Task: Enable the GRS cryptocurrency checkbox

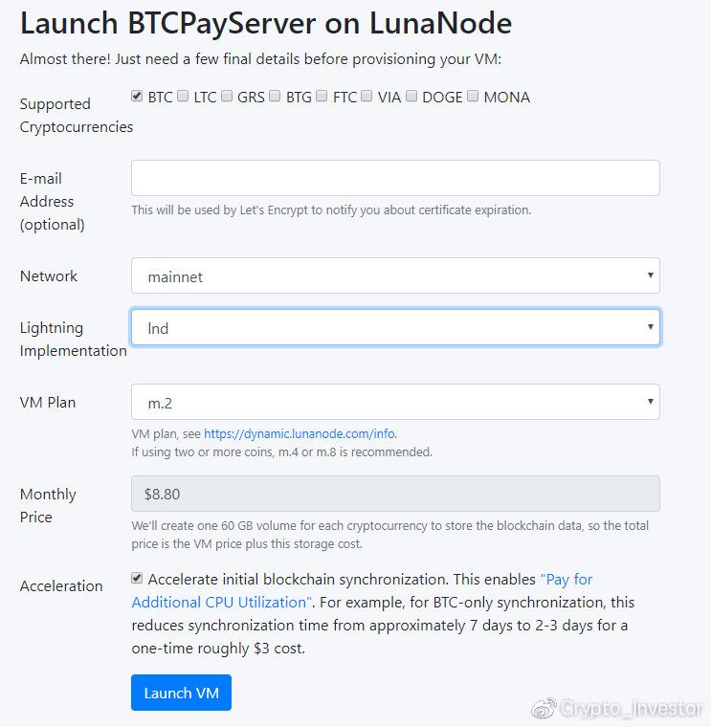Action: pyautogui.click(x=228, y=96)
